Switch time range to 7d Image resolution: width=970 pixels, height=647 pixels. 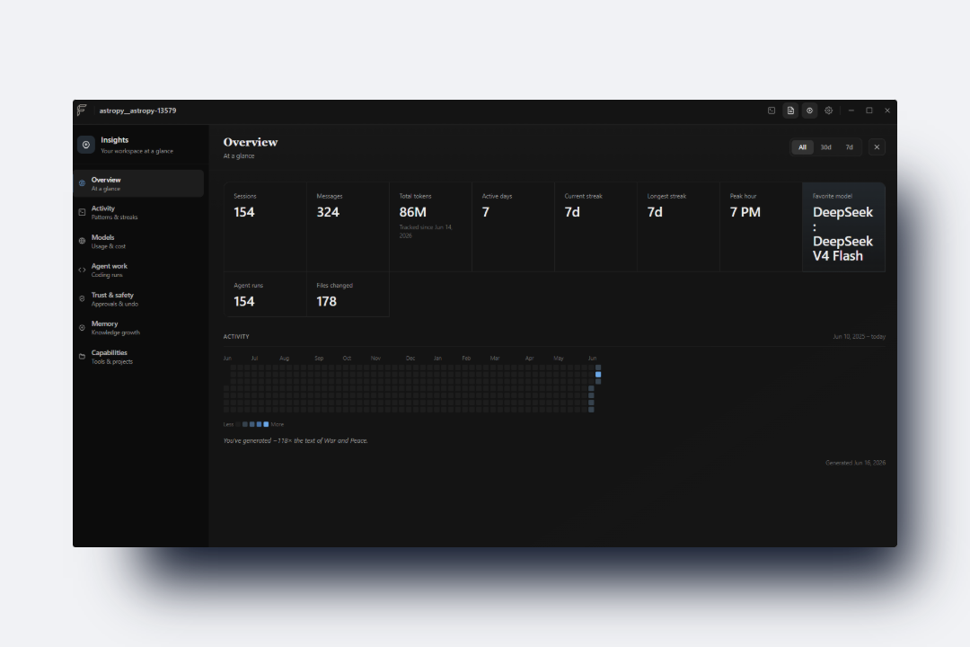(x=850, y=147)
